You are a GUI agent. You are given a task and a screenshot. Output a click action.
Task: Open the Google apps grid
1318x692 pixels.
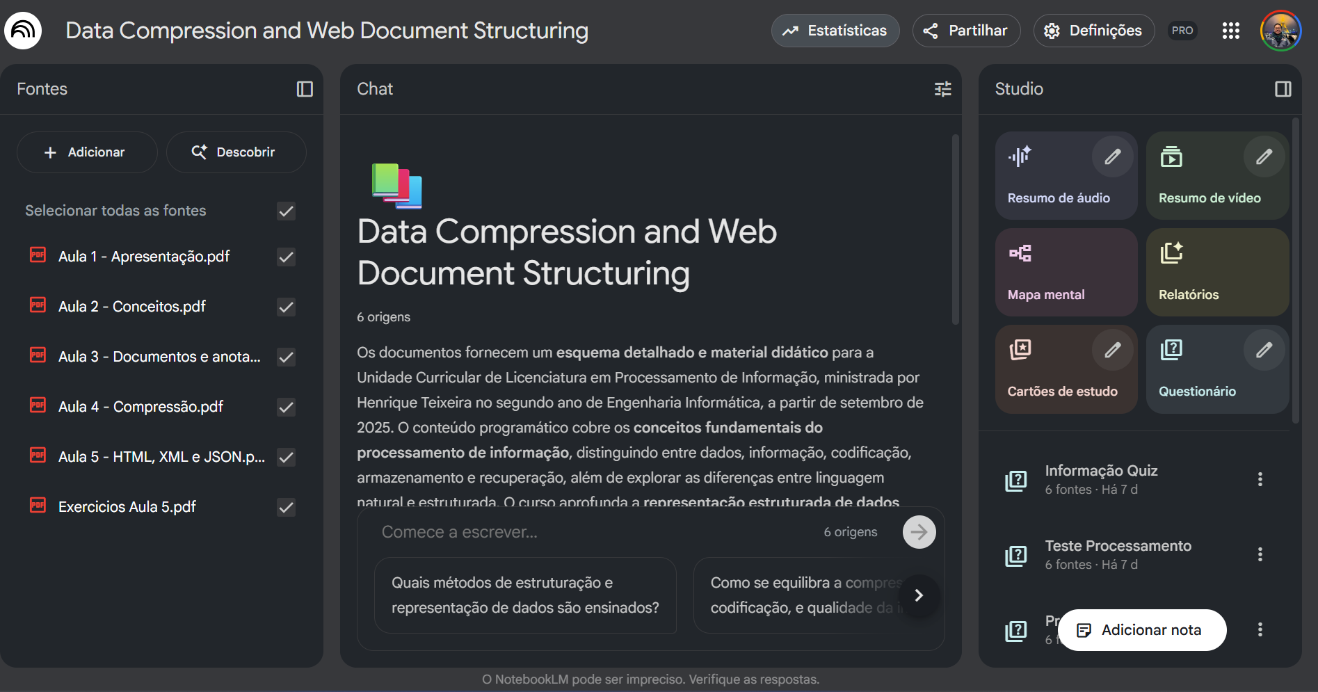(1230, 31)
